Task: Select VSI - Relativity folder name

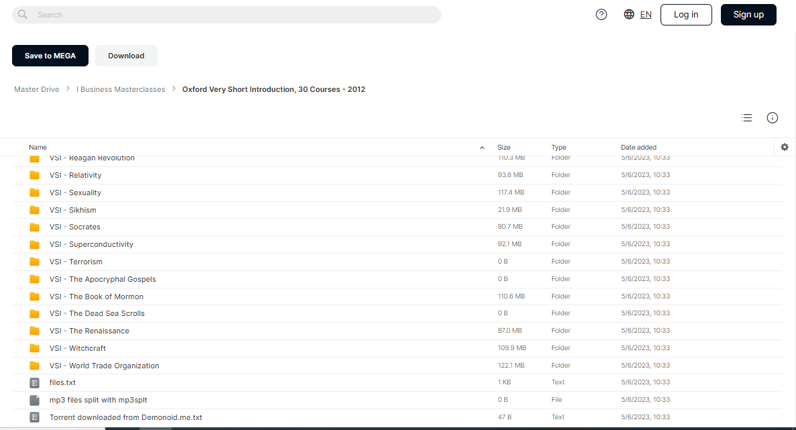Action: [x=75, y=175]
